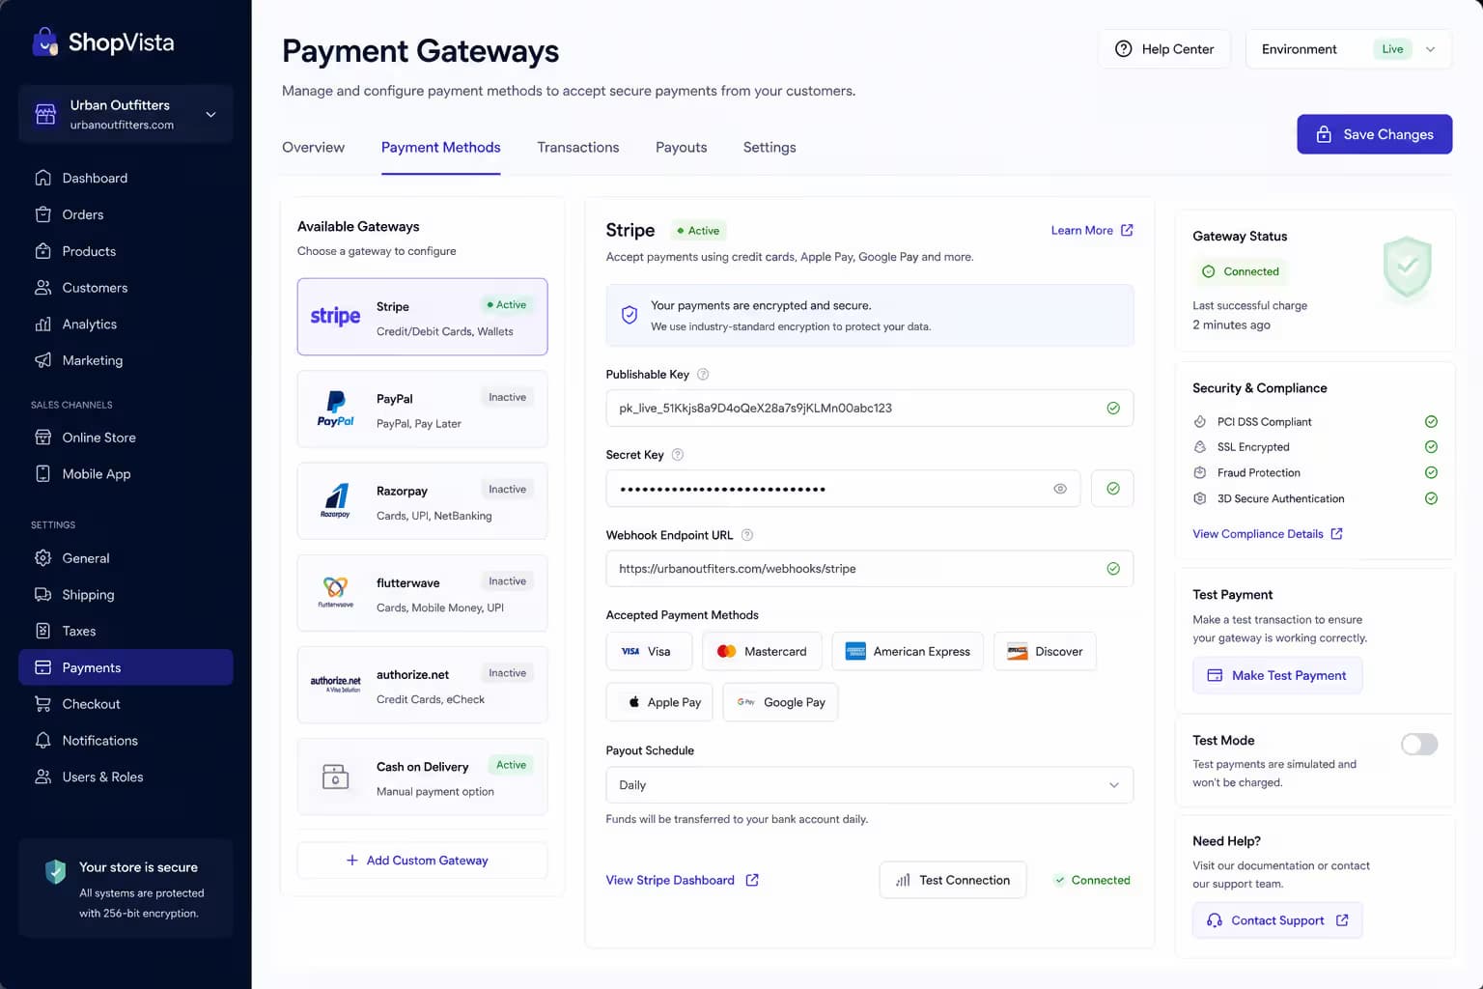Click the Shipping truck icon
1483x989 pixels.
[x=42, y=595]
